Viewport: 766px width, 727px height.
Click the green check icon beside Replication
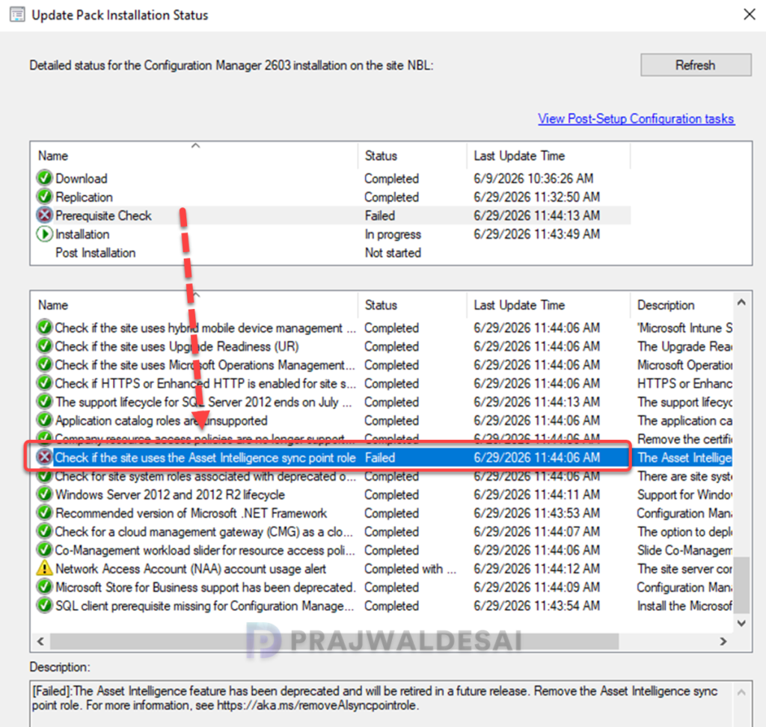[x=44, y=197]
